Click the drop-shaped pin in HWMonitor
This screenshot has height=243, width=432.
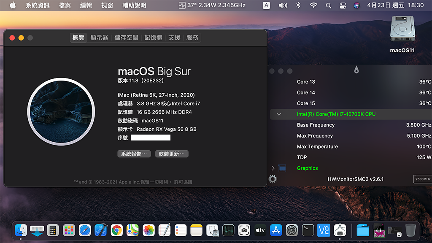356,70
